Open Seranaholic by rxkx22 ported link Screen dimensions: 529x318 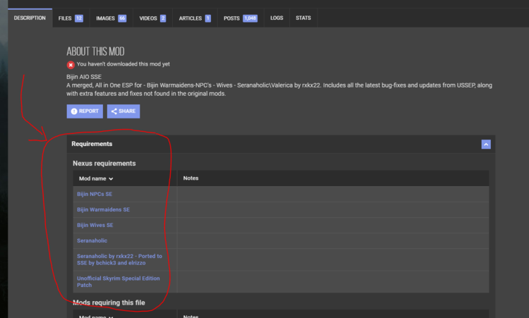point(119,259)
